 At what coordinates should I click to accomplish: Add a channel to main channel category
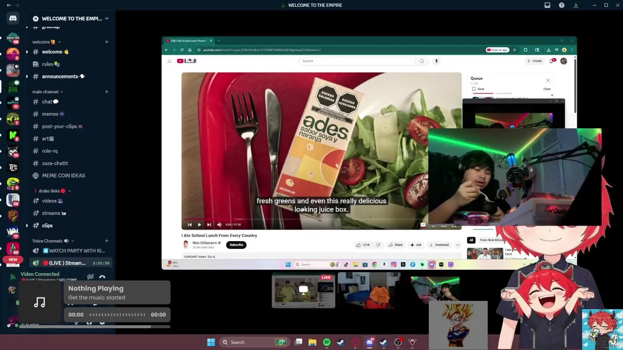tap(107, 92)
